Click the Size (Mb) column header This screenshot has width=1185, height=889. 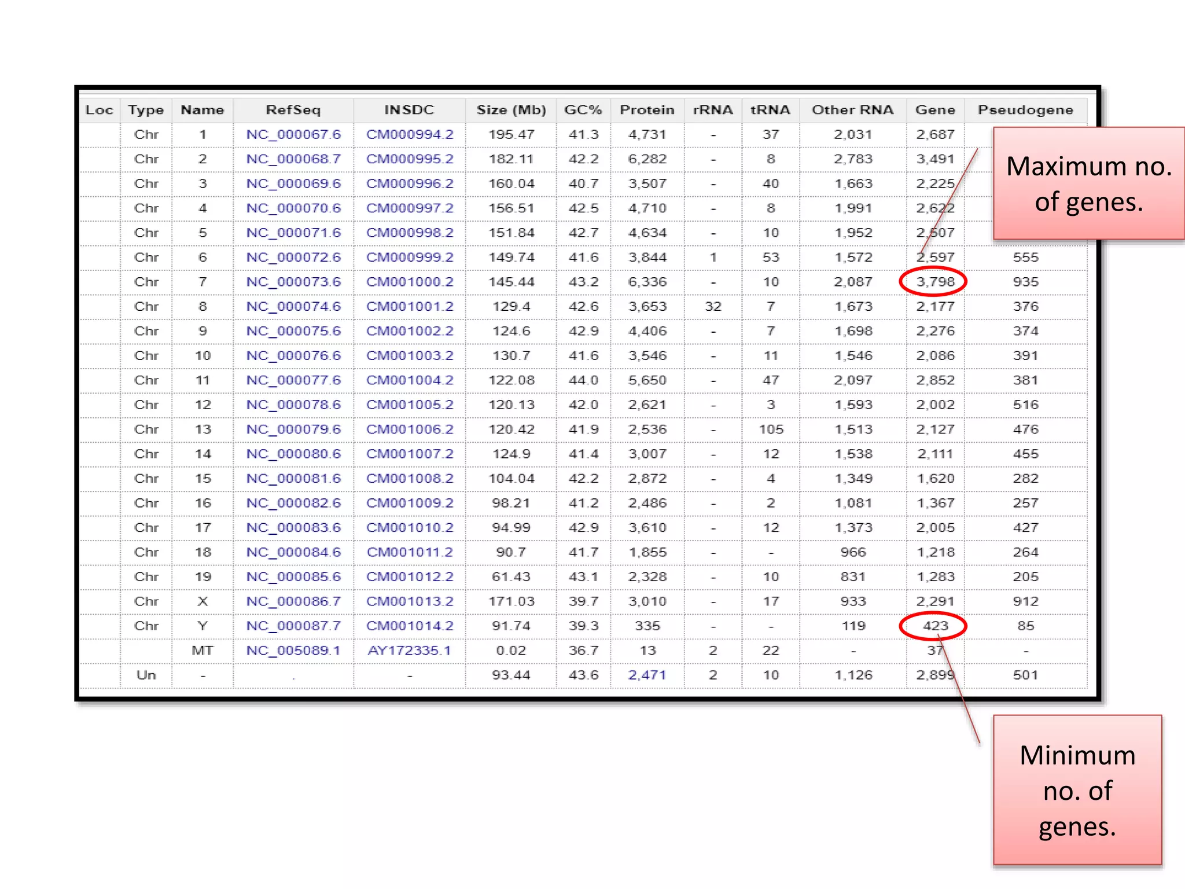511,110
